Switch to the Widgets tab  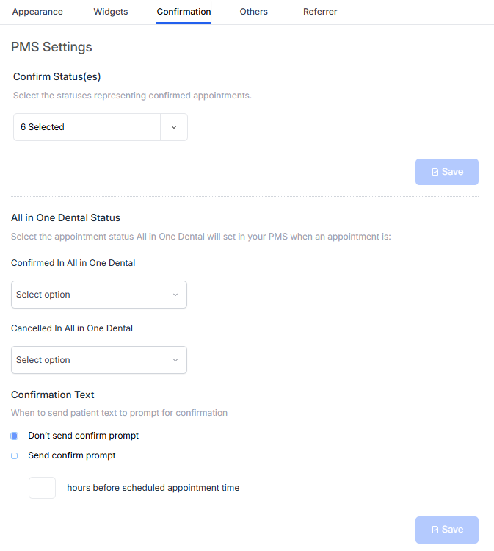coord(111,12)
